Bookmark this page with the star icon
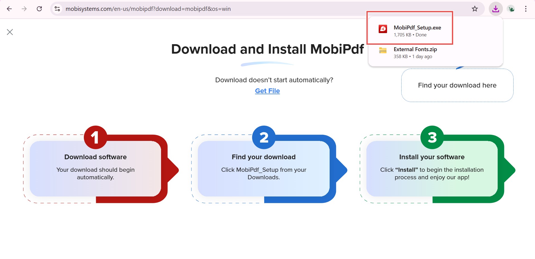The height and width of the screenshot is (259, 535). [475, 9]
